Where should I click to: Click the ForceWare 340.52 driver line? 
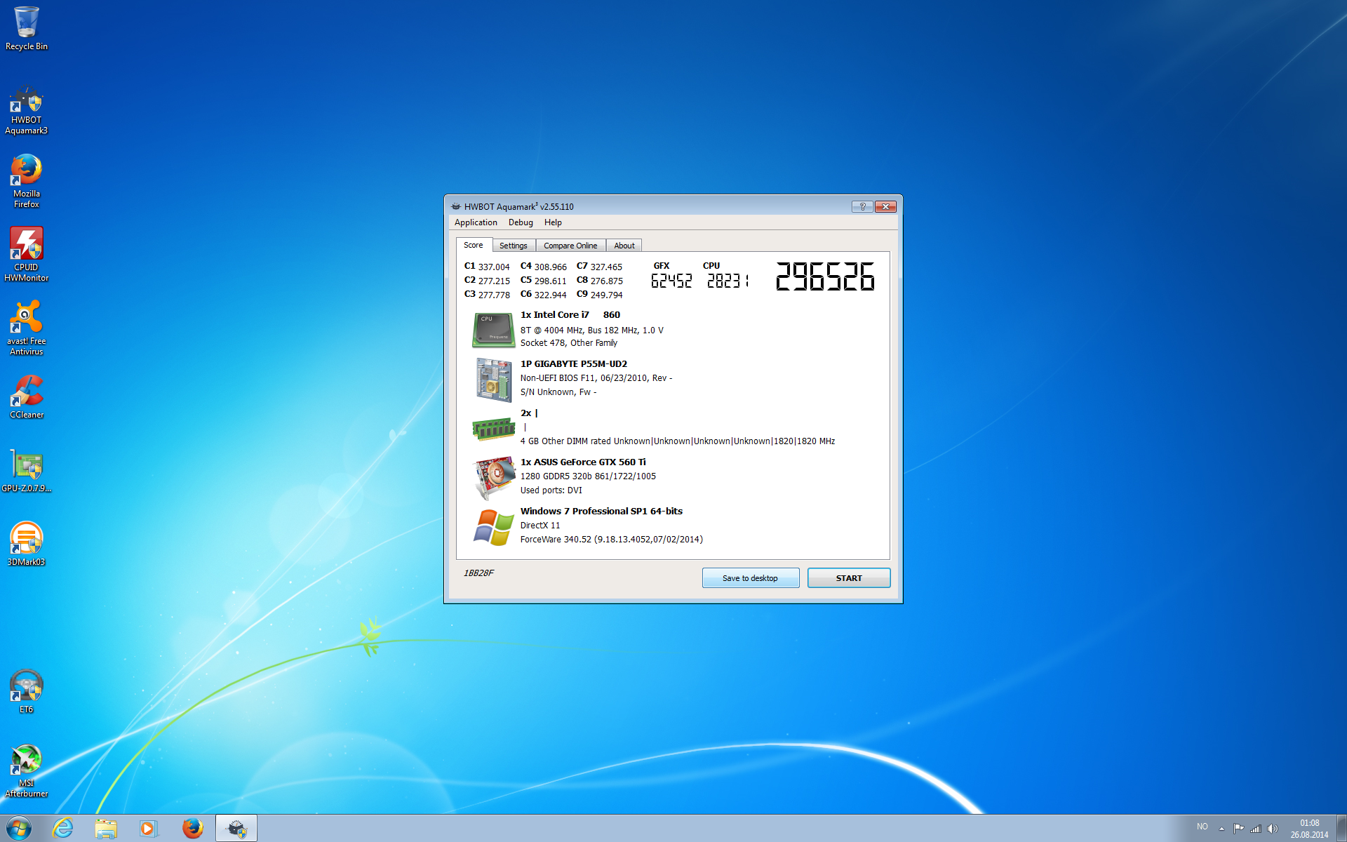(611, 540)
